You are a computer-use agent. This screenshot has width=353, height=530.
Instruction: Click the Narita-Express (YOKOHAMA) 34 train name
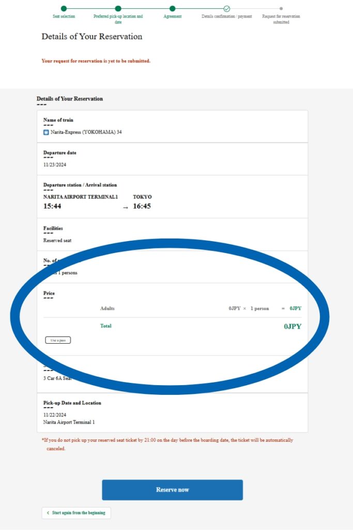click(86, 132)
